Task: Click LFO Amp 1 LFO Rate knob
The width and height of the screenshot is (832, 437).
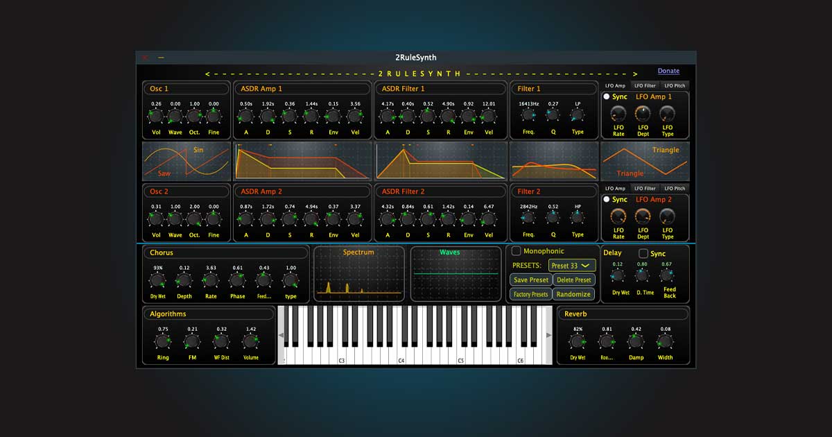Action: coord(618,114)
